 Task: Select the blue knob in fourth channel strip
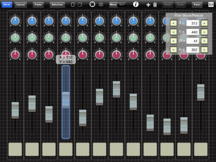click(66, 21)
